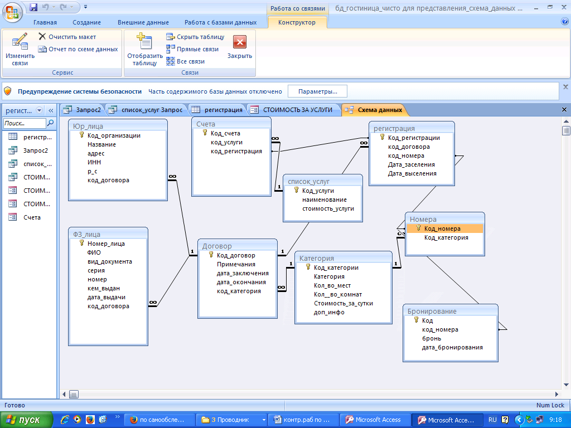This screenshot has height=428, width=571.
Task: Select регистр... table in navigation pane
Action: click(30, 137)
